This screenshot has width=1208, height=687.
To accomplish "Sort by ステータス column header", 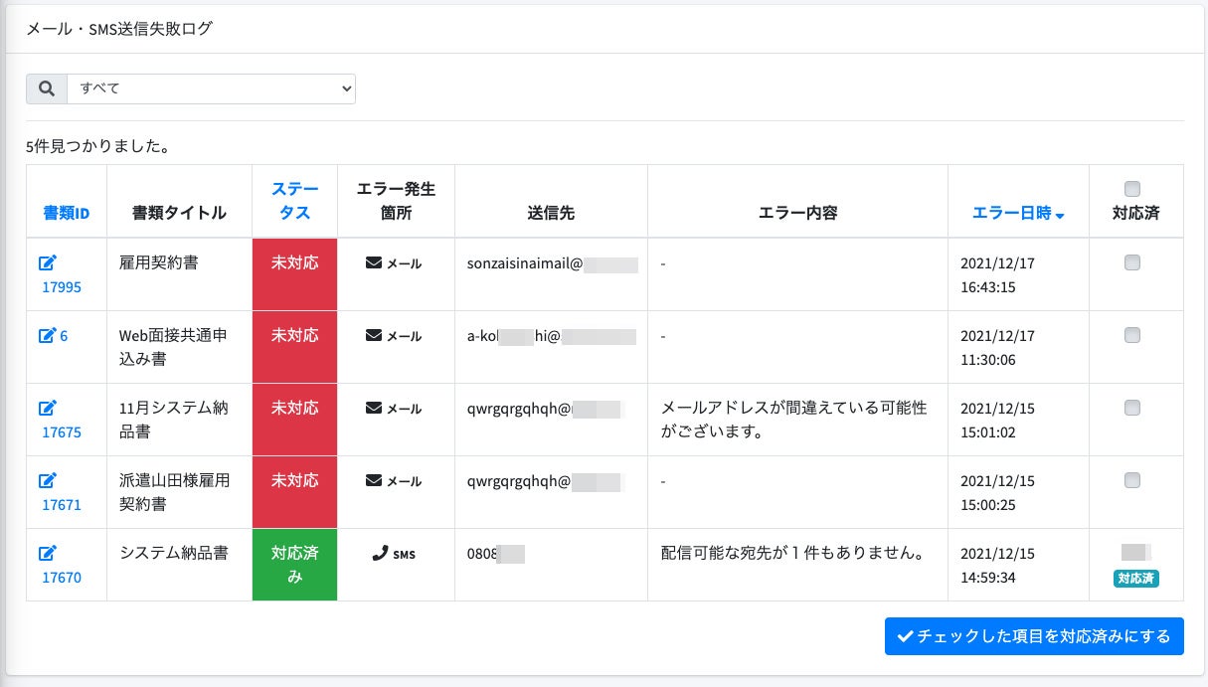I will 294,201.
